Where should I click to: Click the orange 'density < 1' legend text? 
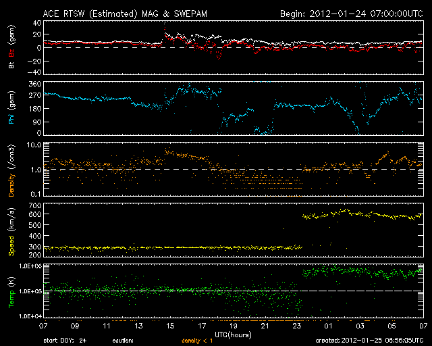pyautogui.click(x=197, y=341)
